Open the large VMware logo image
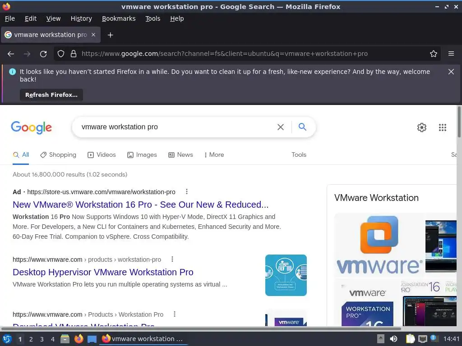 pos(379,246)
